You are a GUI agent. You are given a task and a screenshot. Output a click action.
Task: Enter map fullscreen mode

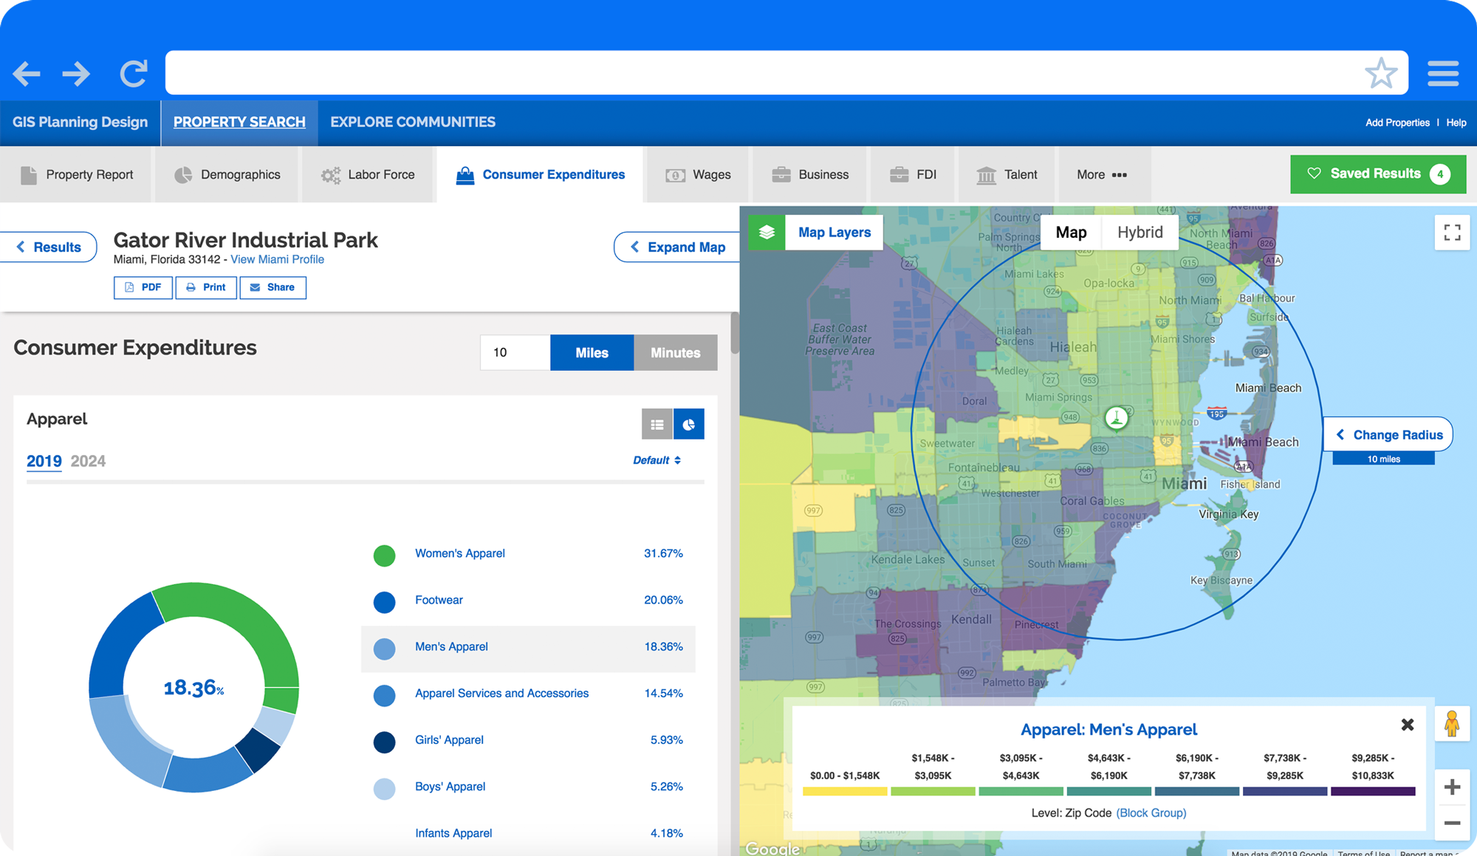click(x=1451, y=233)
